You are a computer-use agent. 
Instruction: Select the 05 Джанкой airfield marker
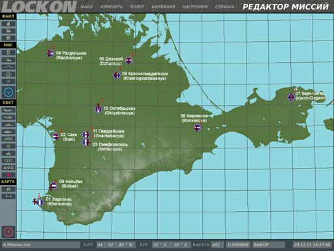[129, 61]
